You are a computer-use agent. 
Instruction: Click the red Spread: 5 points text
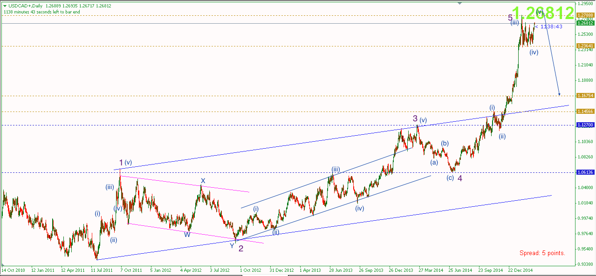click(x=542, y=253)
